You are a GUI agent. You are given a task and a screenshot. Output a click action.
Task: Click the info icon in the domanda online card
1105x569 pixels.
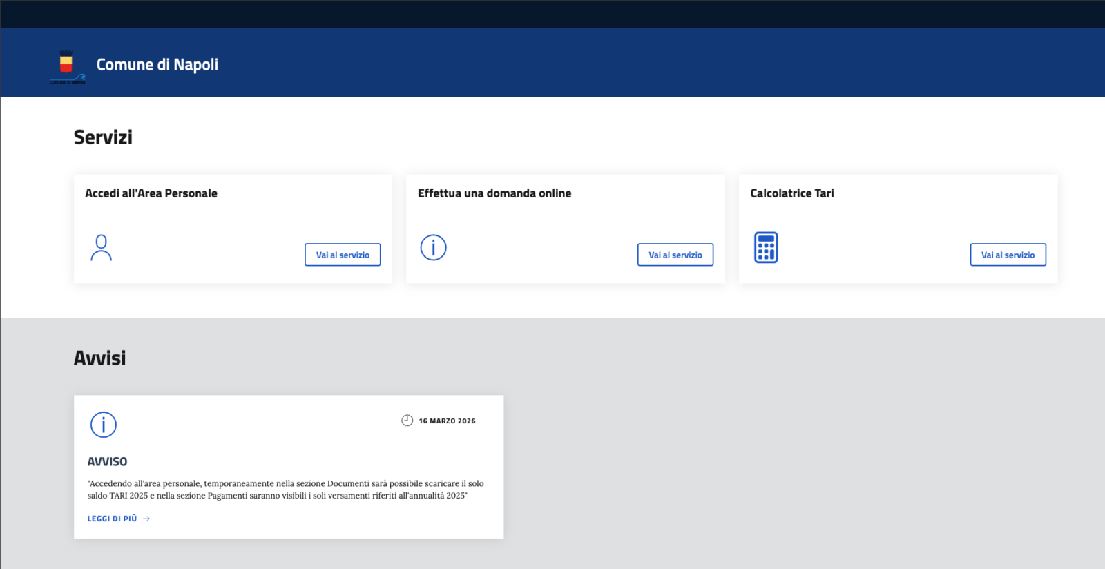tap(433, 247)
